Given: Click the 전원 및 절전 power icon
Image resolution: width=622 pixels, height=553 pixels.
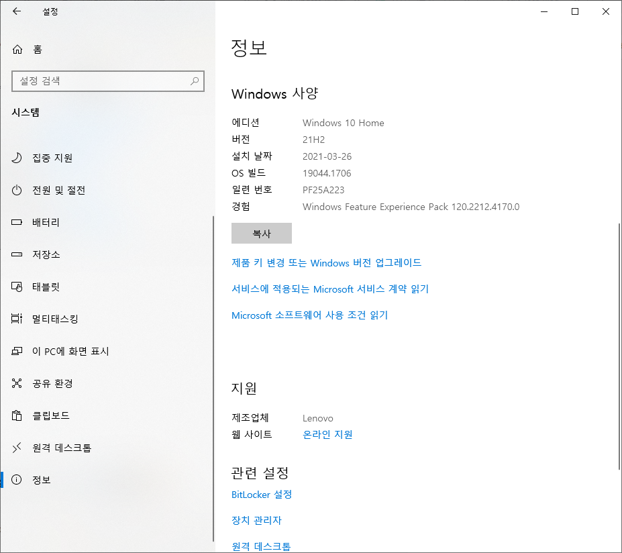Looking at the screenshot, I should point(17,190).
